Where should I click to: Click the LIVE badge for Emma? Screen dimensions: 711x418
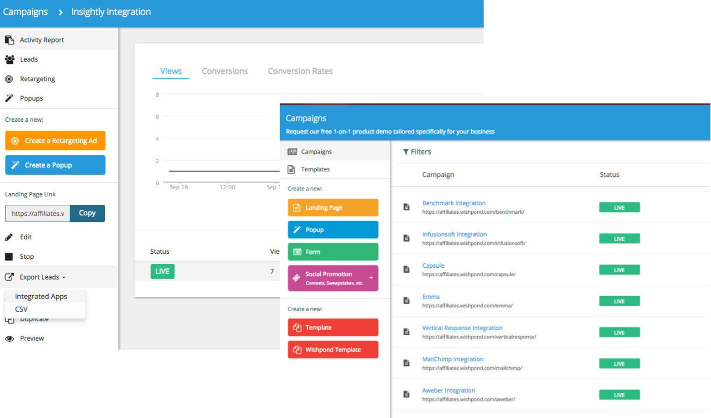(619, 301)
